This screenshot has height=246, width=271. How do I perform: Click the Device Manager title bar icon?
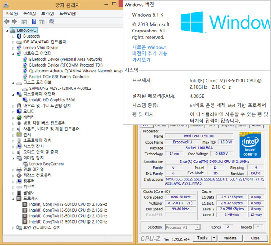(6, 5)
